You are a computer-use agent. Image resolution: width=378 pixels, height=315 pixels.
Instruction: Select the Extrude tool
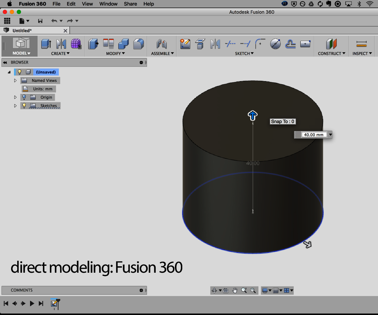tap(46, 44)
